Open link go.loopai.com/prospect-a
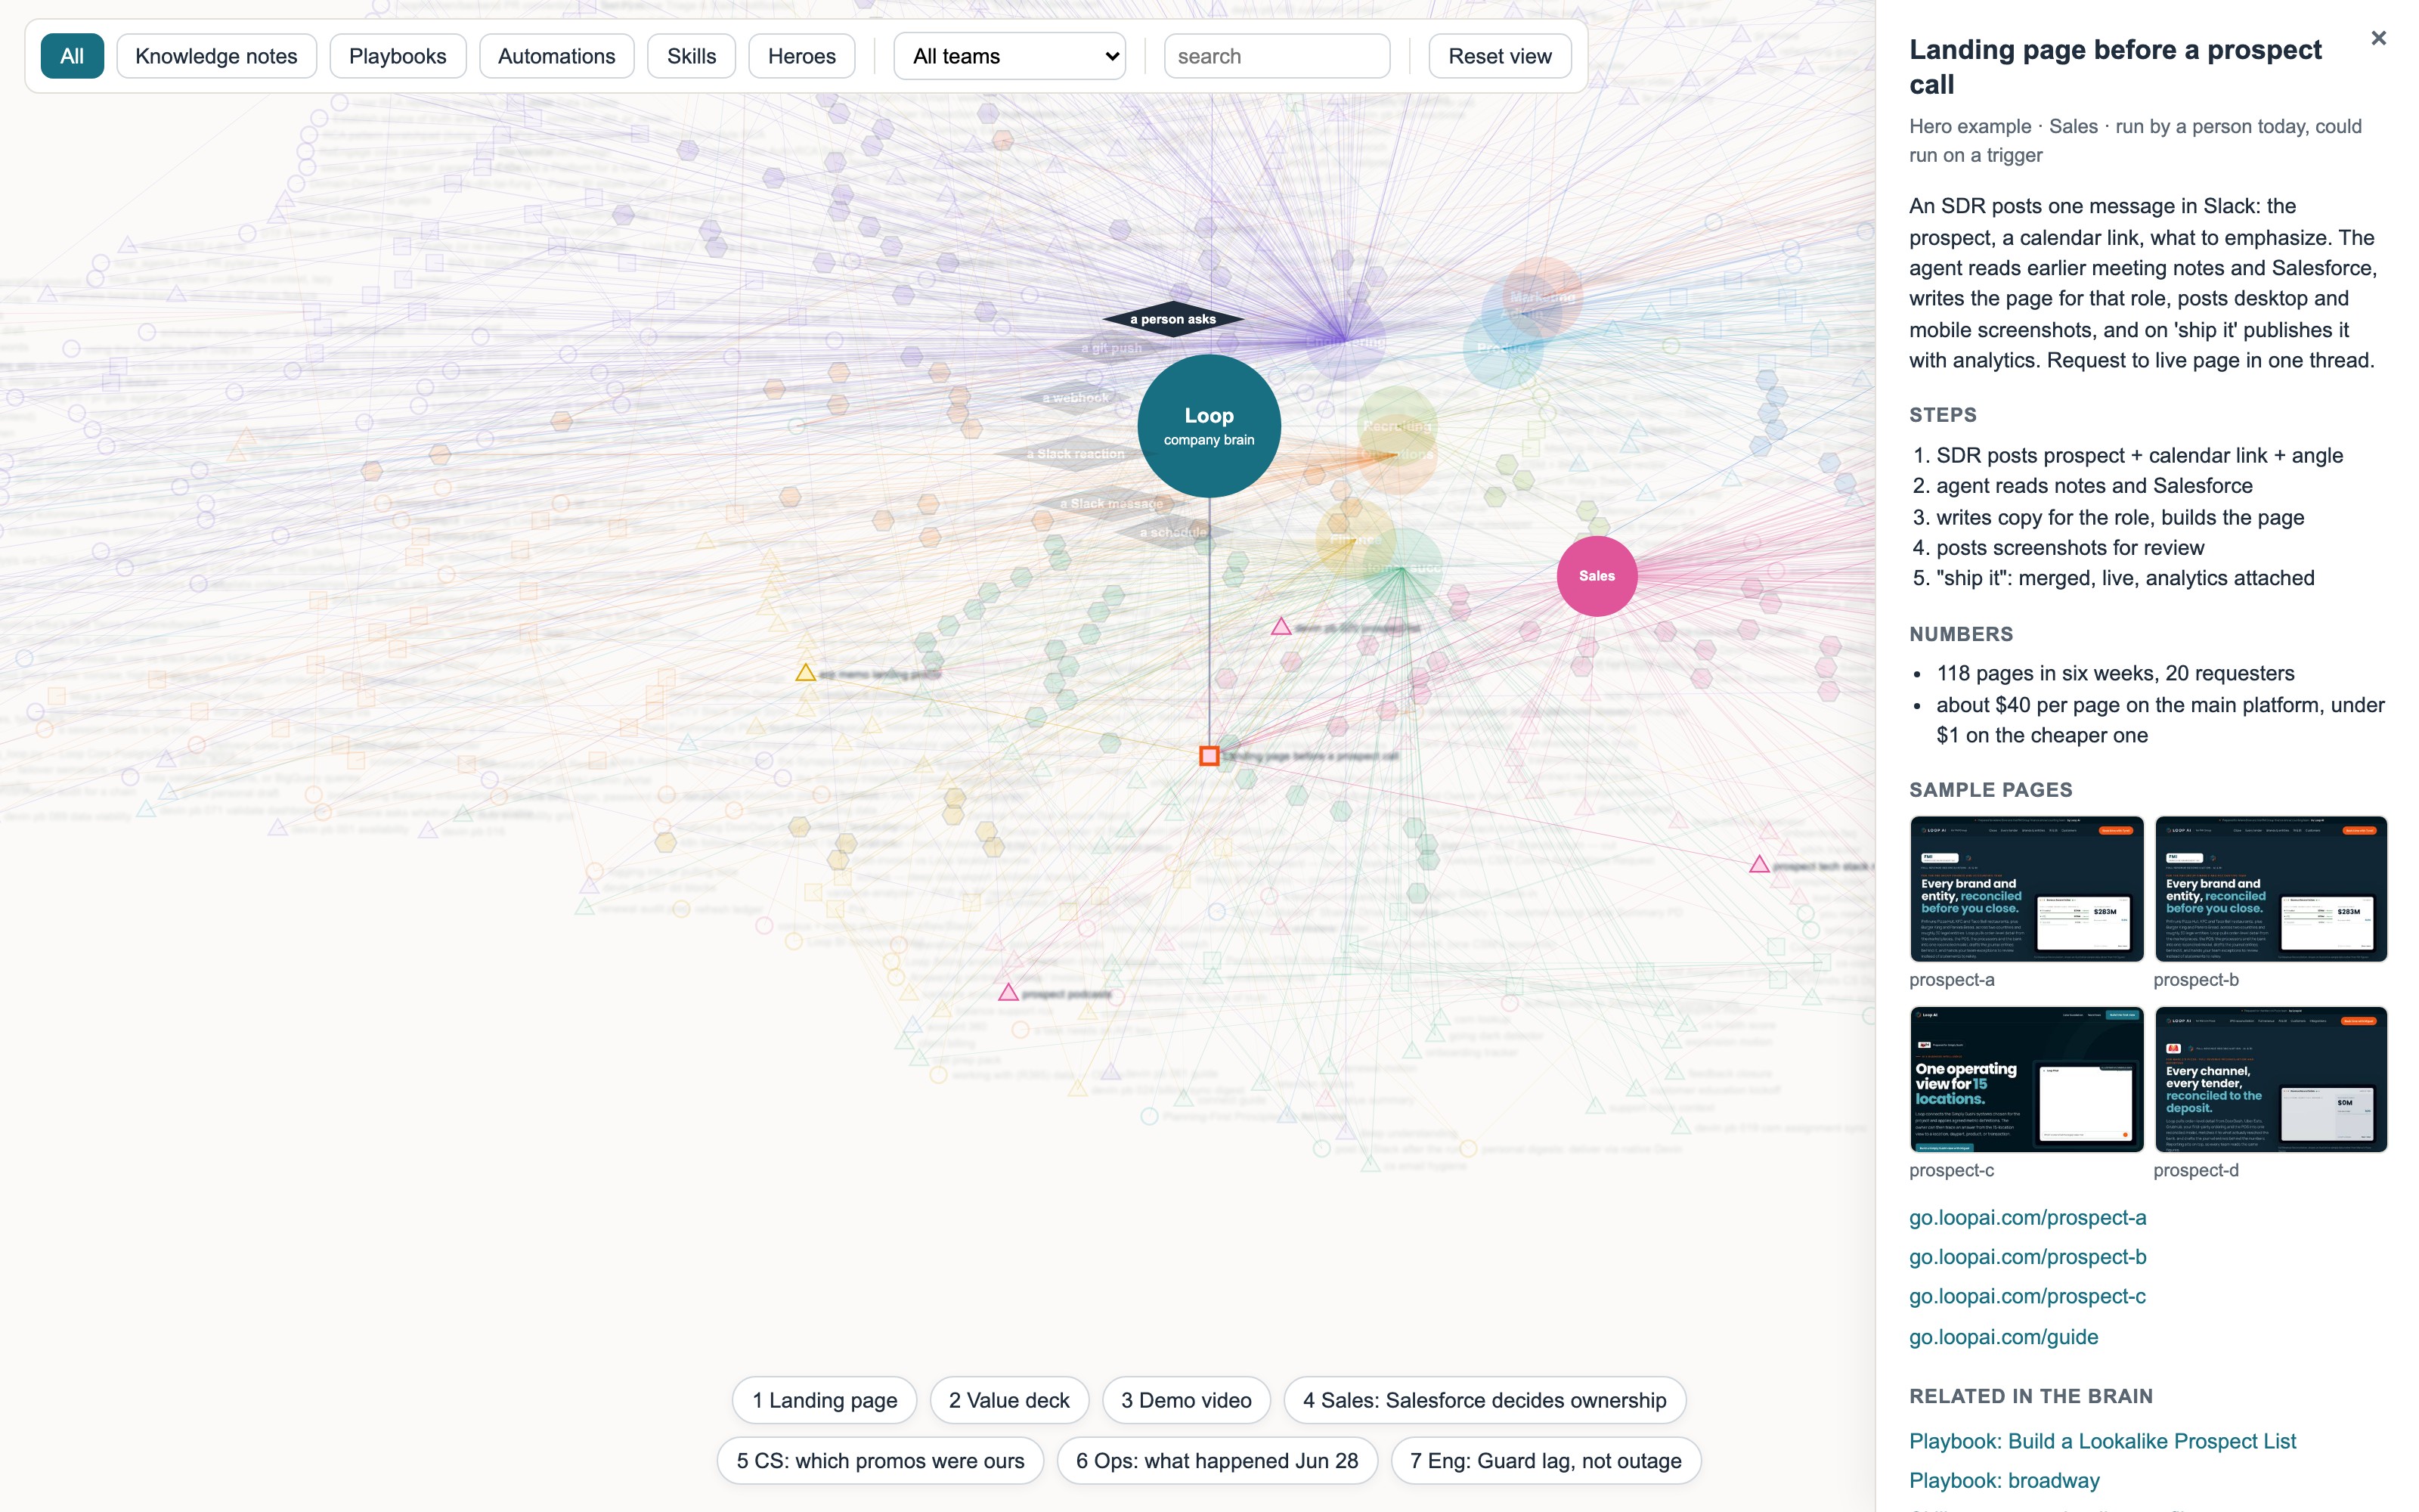This screenshot has width=2419, height=1512. pos(2027,1218)
